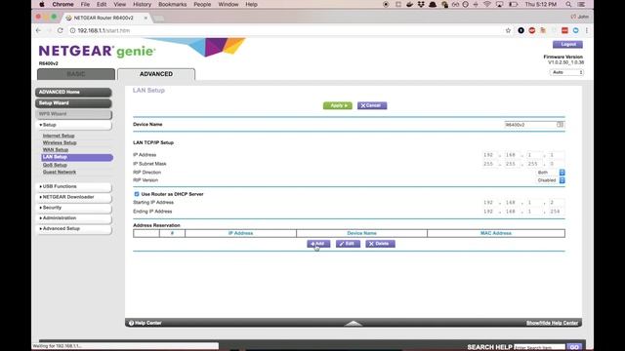Click the Cancel button
The image size is (625, 351).
[x=372, y=105]
